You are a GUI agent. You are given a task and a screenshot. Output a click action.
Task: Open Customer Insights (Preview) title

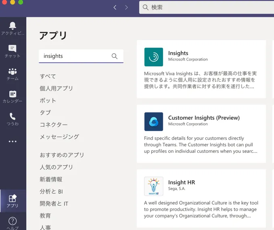coord(204,118)
